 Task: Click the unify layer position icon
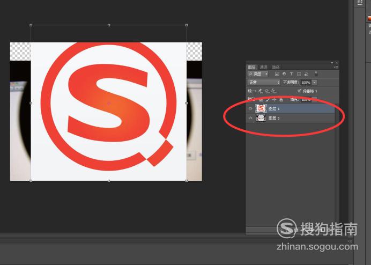coord(261,91)
